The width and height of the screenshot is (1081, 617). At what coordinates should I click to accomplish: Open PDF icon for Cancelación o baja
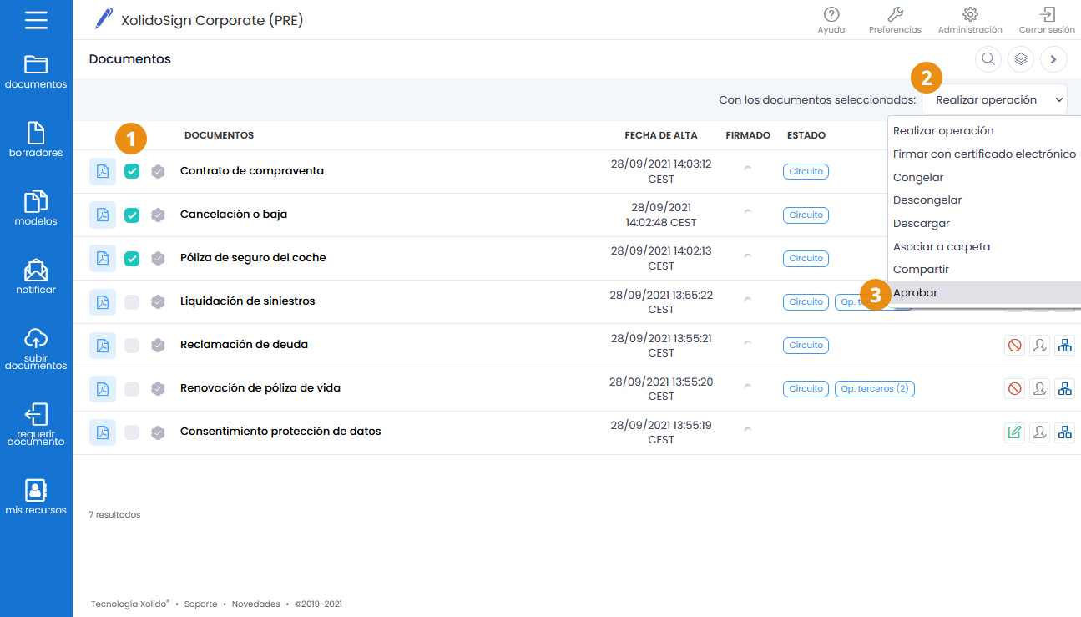tap(103, 215)
